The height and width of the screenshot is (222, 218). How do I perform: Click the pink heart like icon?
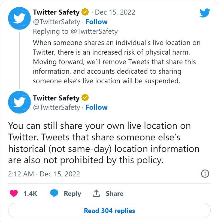coord(13,194)
